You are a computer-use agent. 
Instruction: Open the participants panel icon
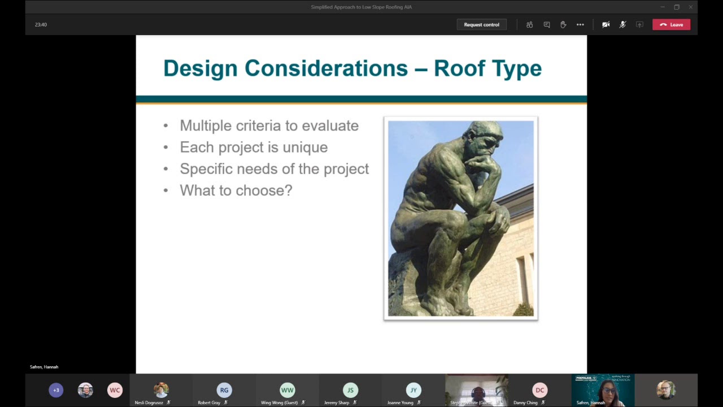coord(529,25)
